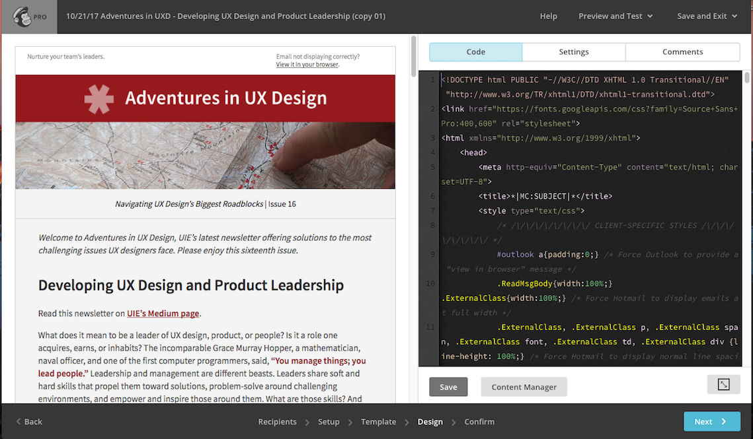
Task: Click the View it in your browser link
Action: [x=307, y=64]
